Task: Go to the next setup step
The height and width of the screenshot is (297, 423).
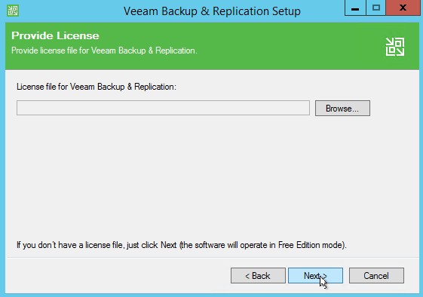Action: pyautogui.click(x=315, y=276)
